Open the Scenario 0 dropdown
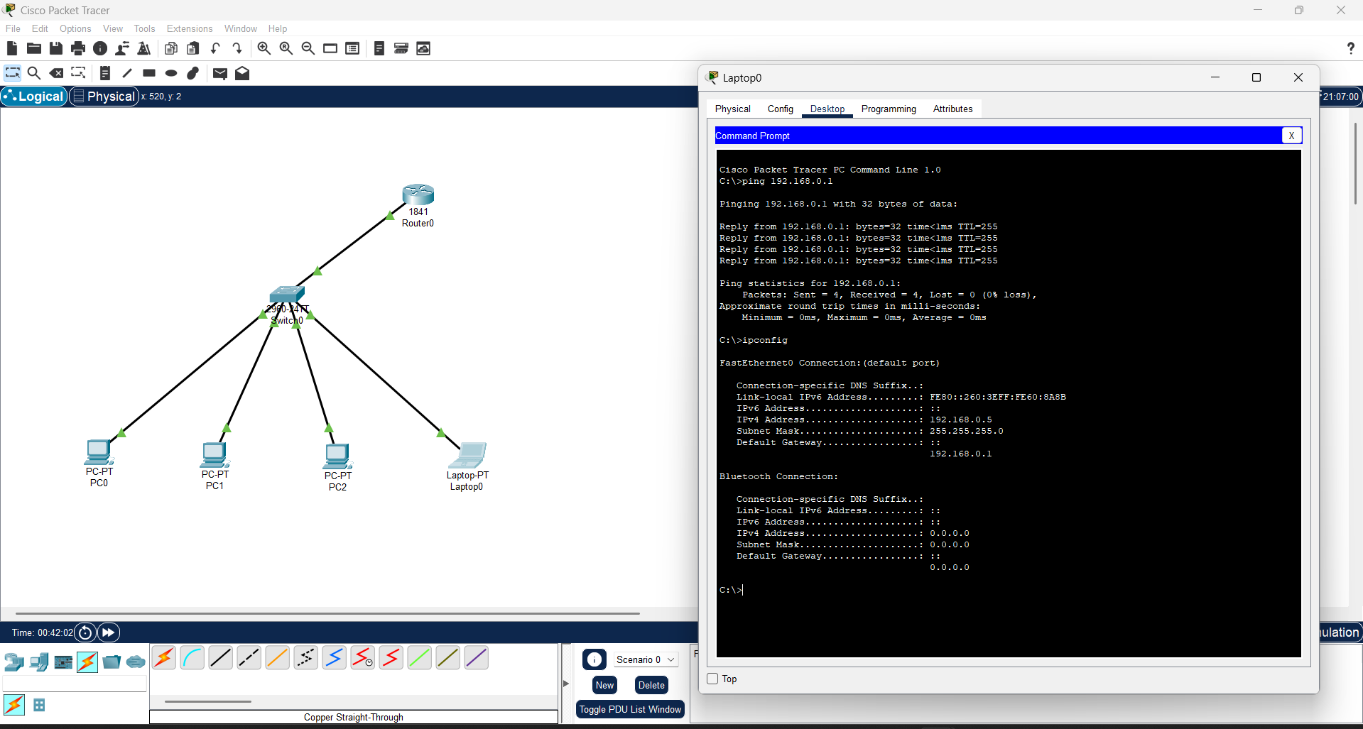Image resolution: width=1363 pixels, height=729 pixels. [646, 659]
